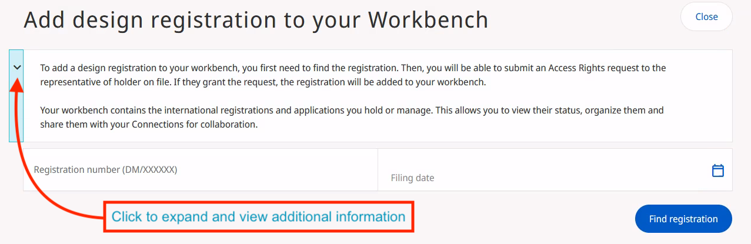Focus the Registration number input field
The height and width of the screenshot is (244, 751).
point(200,170)
